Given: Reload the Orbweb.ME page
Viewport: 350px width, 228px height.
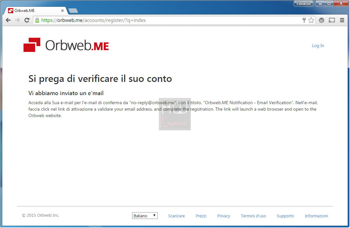Looking at the screenshot, I should 27,20.
